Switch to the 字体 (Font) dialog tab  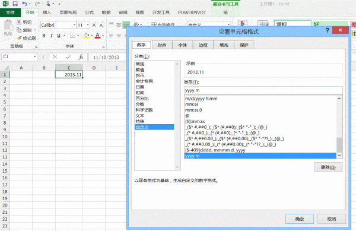pos(183,45)
